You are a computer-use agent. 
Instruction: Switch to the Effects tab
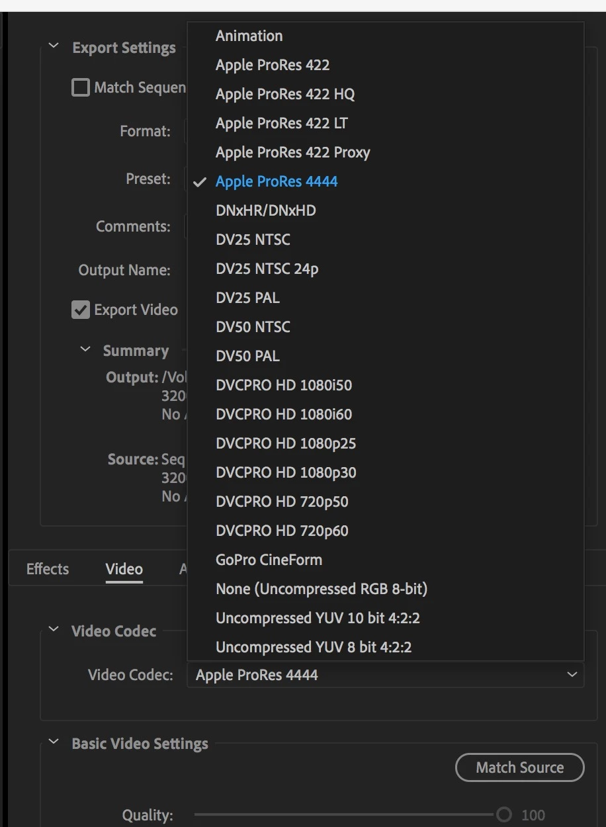point(48,569)
